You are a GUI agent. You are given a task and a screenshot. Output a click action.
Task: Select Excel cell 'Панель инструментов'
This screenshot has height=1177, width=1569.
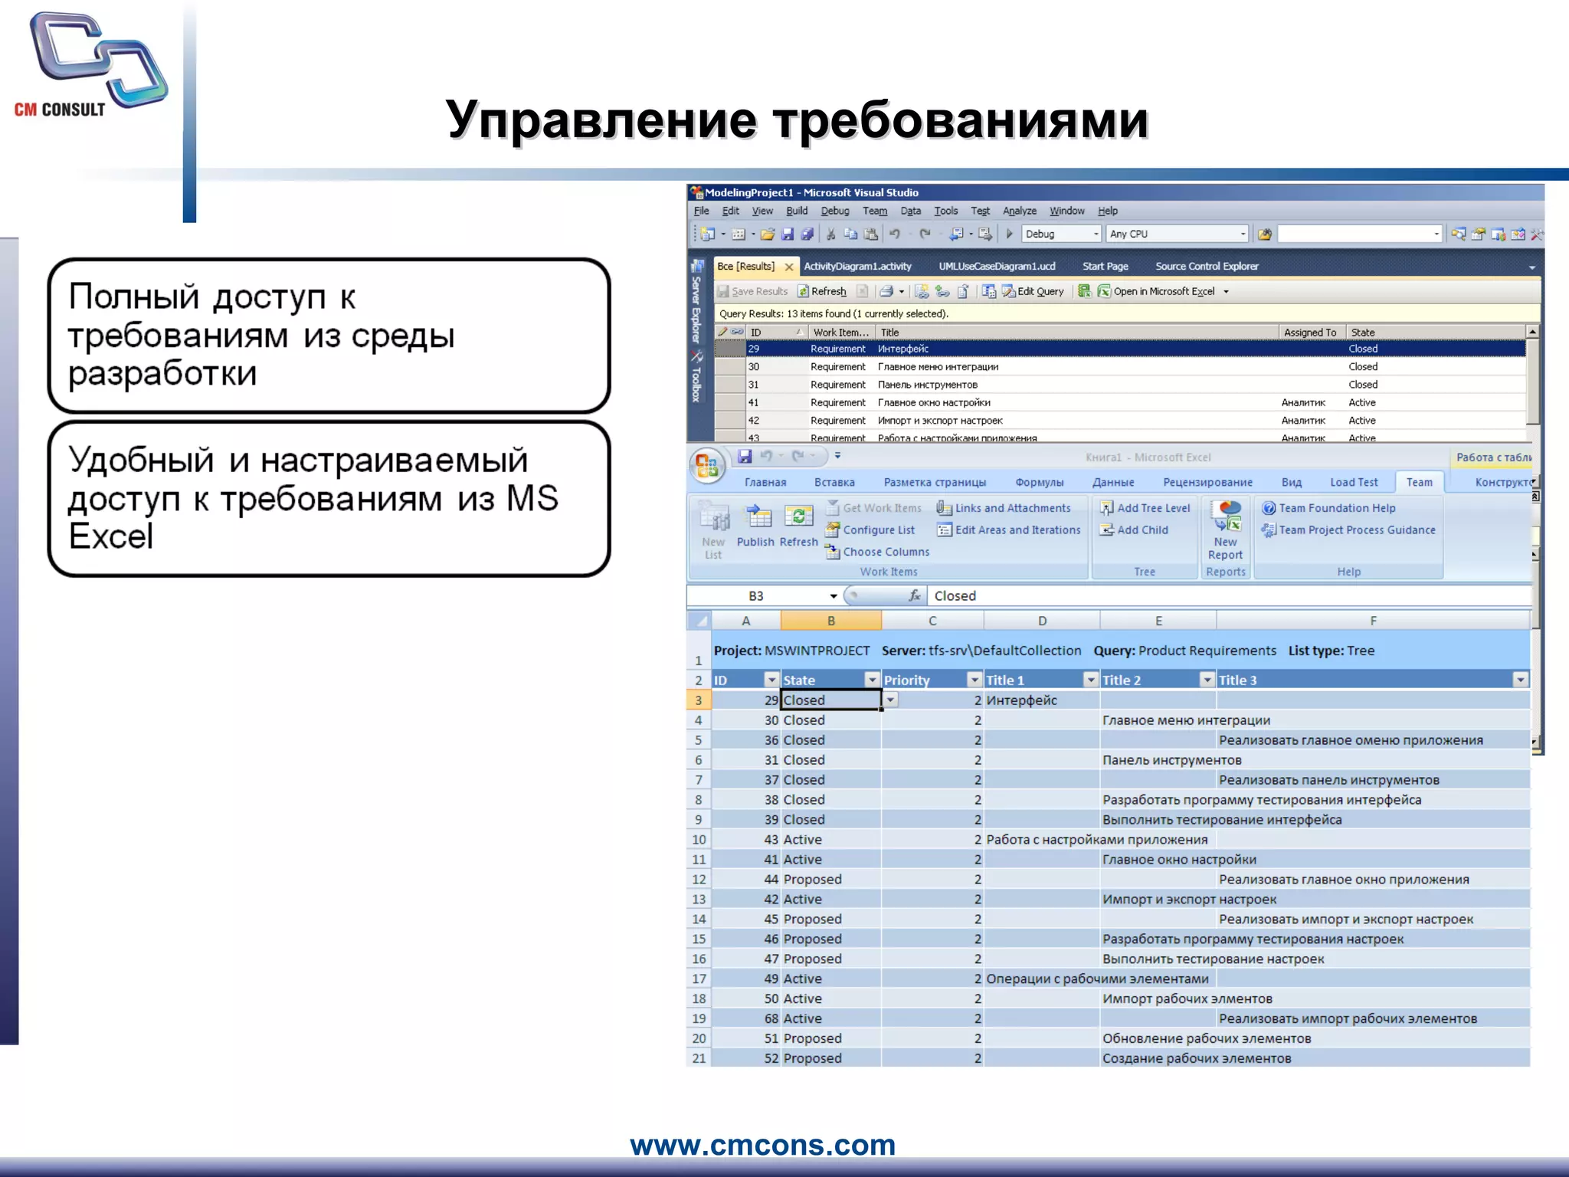pos(1158,760)
